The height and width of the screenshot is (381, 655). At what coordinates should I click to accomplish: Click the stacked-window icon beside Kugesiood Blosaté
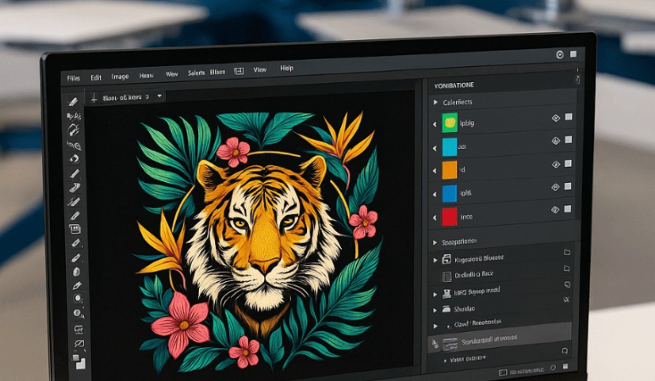pos(447,259)
